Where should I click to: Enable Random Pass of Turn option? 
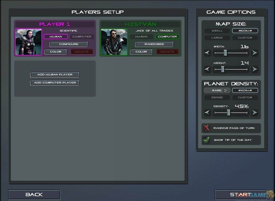click(206, 128)
